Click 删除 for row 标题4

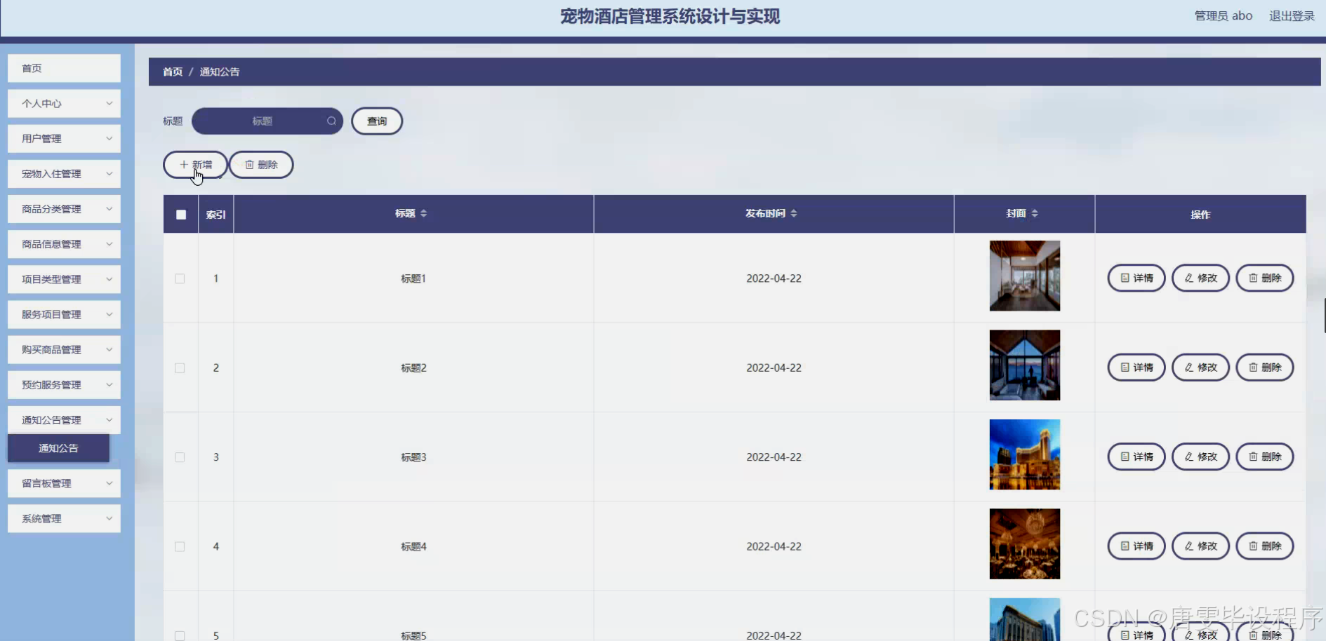(1265, 546)
